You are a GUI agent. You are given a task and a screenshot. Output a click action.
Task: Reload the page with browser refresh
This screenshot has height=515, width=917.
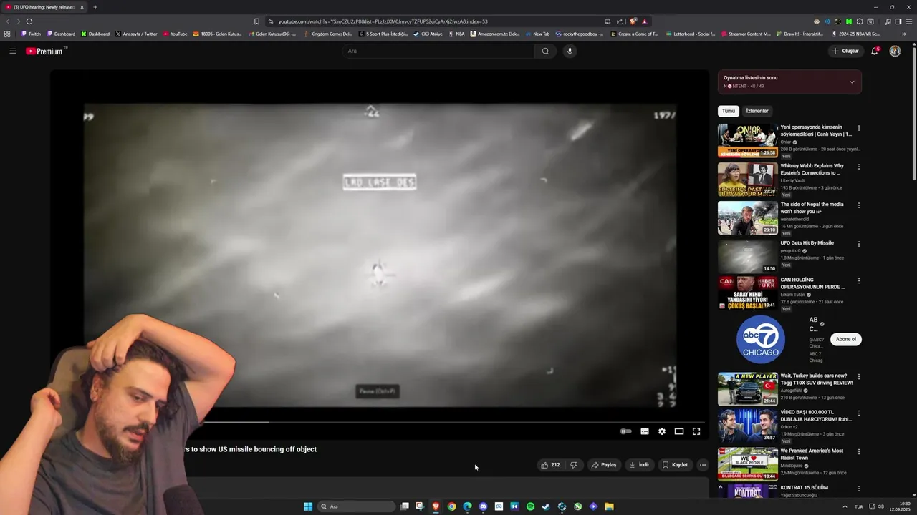pyautogui.click(x=29, y=21)
